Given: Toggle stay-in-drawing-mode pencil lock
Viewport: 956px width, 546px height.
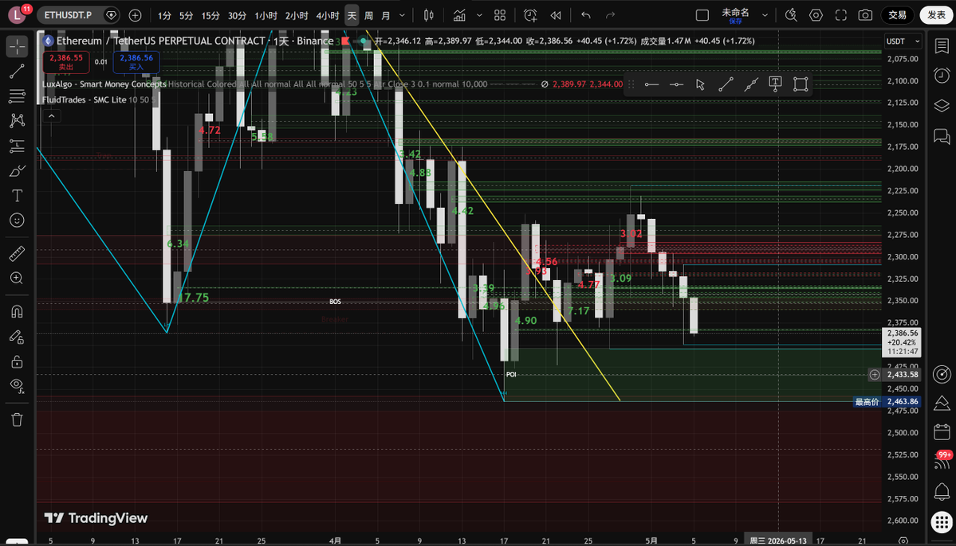Looking at the screenshot, I should pyautogui.click(x=17, y=337).
